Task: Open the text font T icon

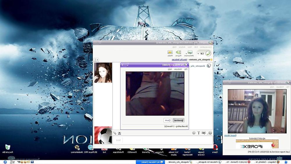Action: point(198,133)
